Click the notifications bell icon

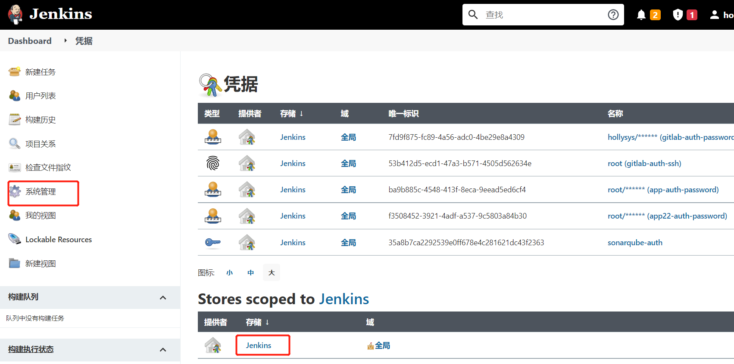coord(641,15)
